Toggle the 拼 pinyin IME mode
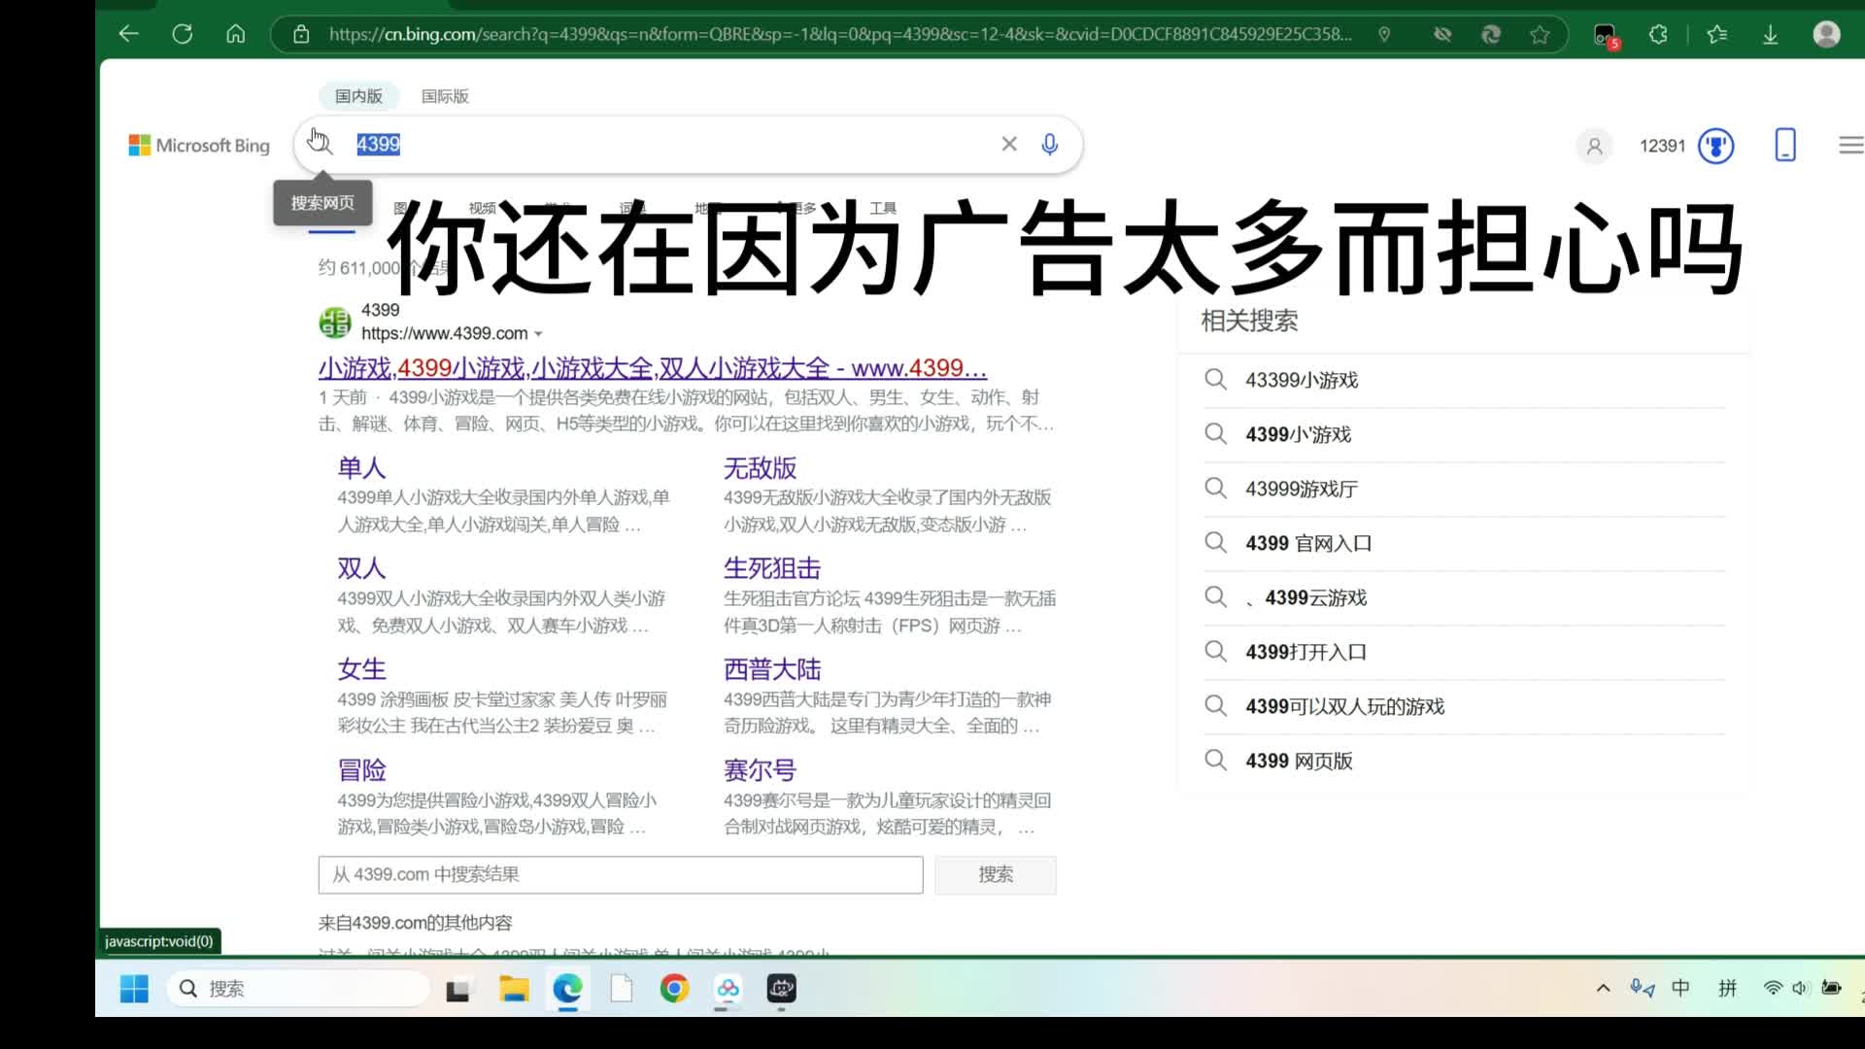 coord(1727,988)
